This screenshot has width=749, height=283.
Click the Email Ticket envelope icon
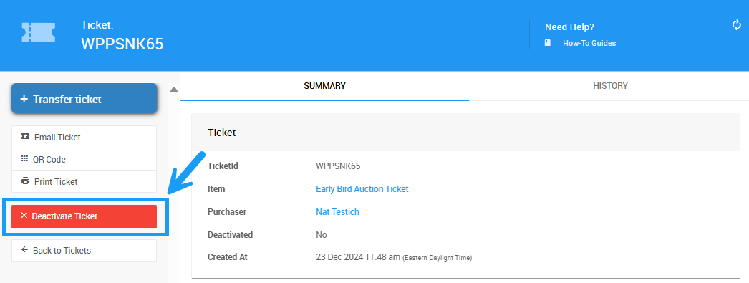pos(25,137)
